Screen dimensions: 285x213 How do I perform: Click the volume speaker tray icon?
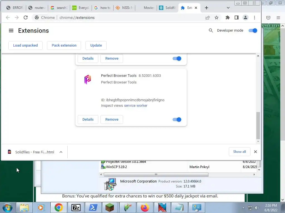coord(257,208)
